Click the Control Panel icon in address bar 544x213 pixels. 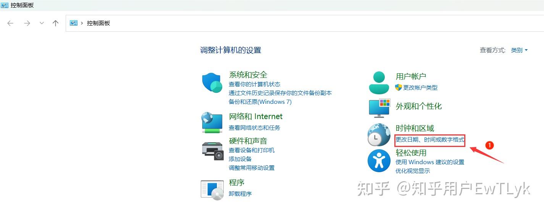click(x=74, y=23)
